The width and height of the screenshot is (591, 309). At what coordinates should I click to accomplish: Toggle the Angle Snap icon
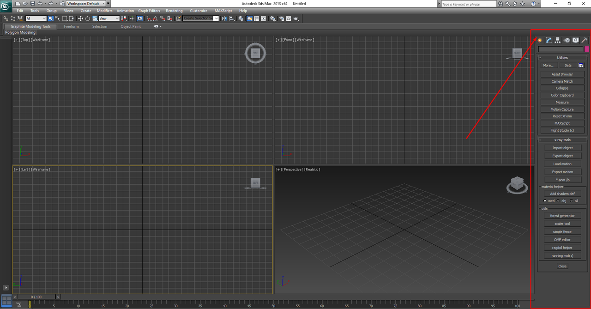(156, 18)
